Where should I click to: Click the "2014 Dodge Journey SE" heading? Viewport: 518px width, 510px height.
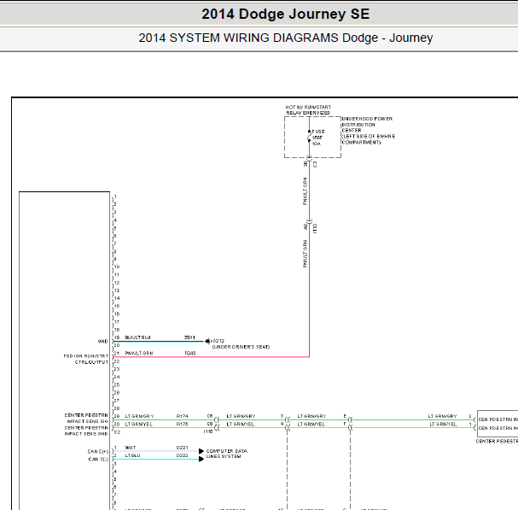click(285, 14)
